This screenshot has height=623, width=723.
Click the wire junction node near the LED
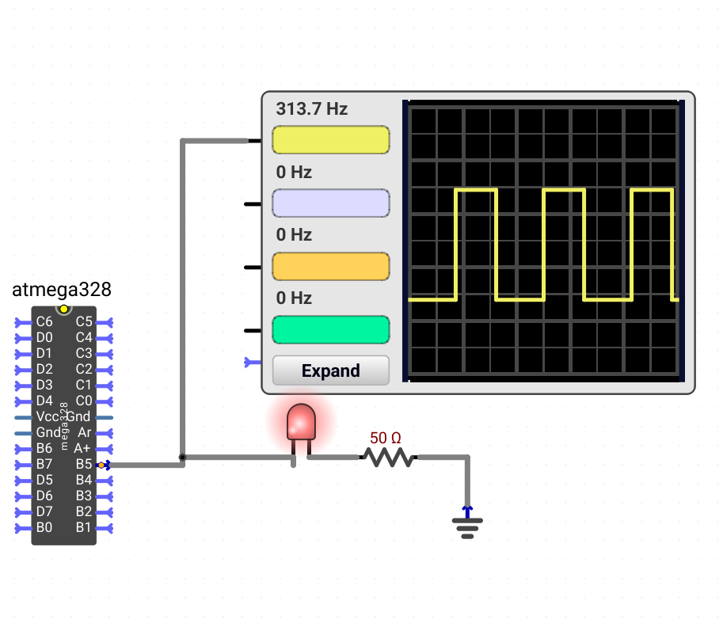pos(183,457)
